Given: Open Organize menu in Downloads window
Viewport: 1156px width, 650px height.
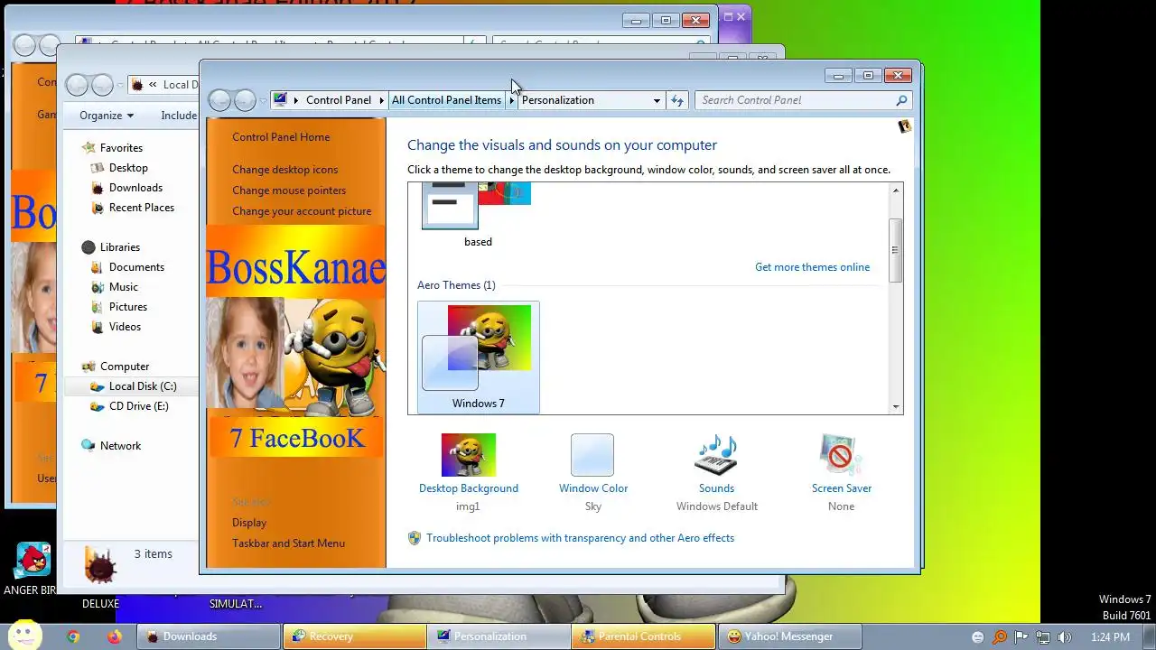Looking at the screenshot, I should 106,116.
